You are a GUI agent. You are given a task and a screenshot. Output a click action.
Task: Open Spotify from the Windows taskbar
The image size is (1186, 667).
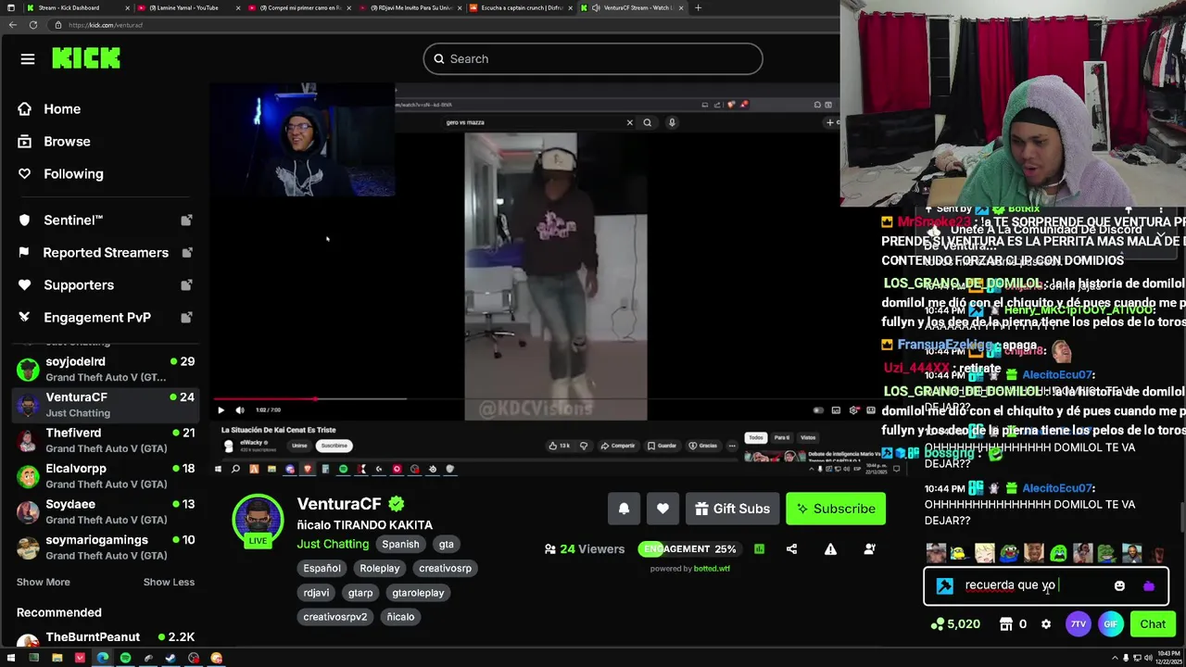pyautogui.click(x=125, y=658)
